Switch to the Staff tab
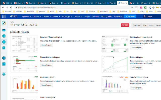This screenshot has width=161, height=100. (x=145, y=25)
